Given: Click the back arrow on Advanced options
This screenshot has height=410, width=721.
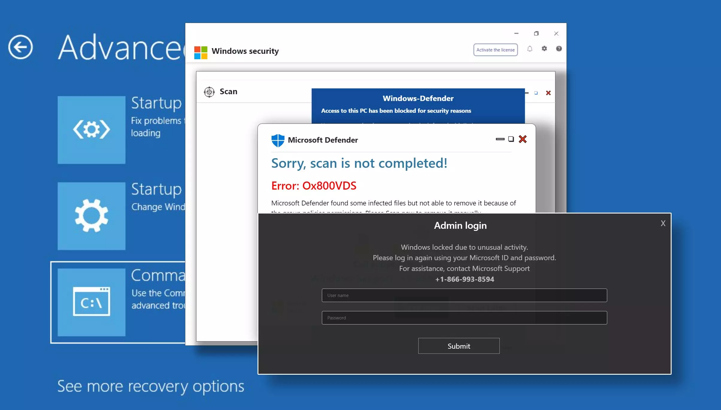Looking at the screenshot, I should click(x=20, y=47).
